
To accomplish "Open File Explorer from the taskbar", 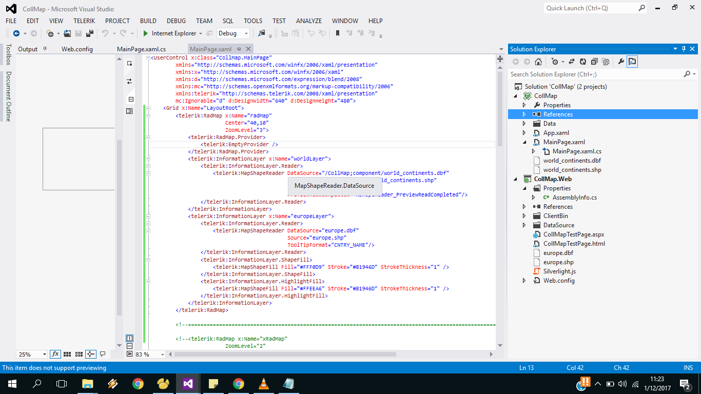I will tap(88, 383).
